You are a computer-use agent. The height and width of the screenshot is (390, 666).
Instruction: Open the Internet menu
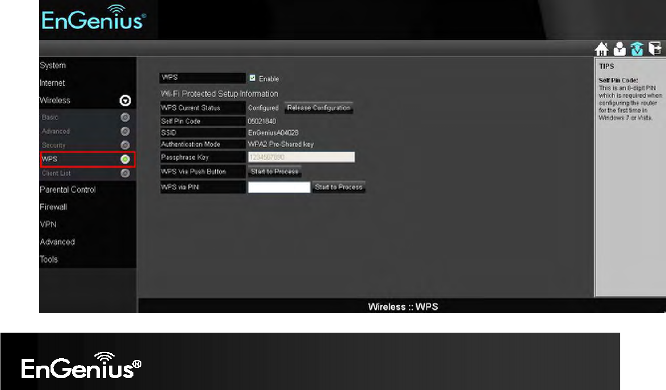pos(52,83)
